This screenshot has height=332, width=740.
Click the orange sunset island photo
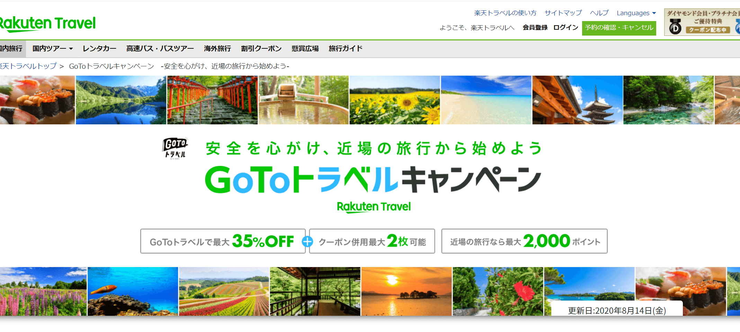click(407, 291)
